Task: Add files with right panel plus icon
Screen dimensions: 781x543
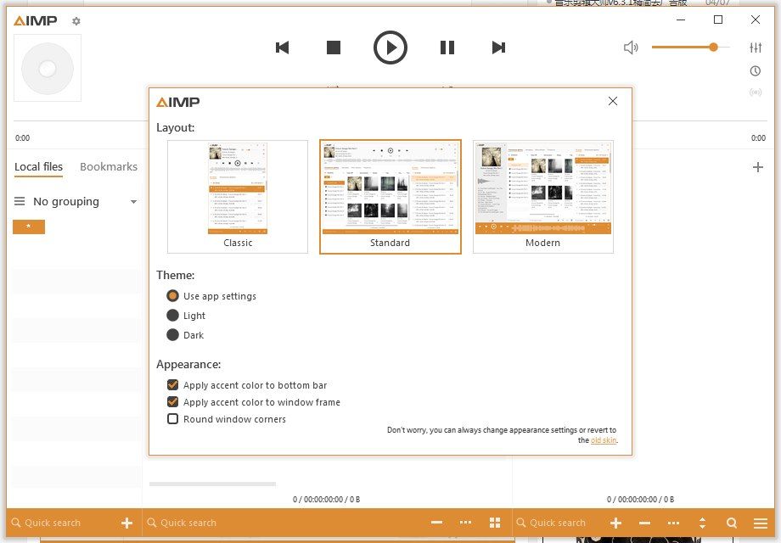Action: [x=615, y=523]
